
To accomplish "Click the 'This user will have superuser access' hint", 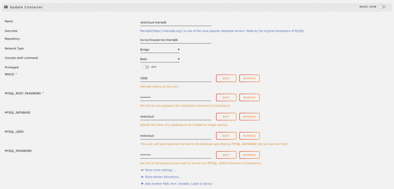I will point(214,144).
